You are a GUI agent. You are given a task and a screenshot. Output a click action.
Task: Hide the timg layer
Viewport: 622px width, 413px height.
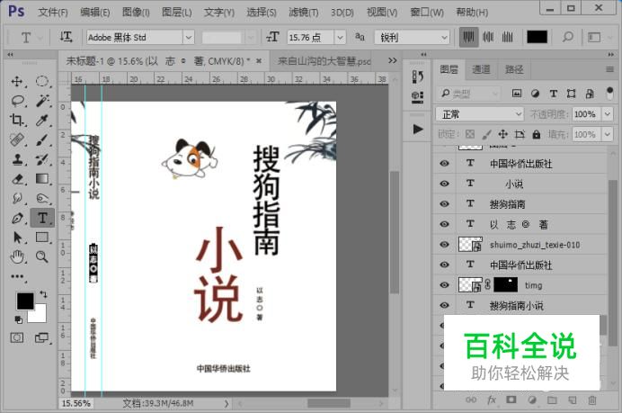[x=444, y=284]
